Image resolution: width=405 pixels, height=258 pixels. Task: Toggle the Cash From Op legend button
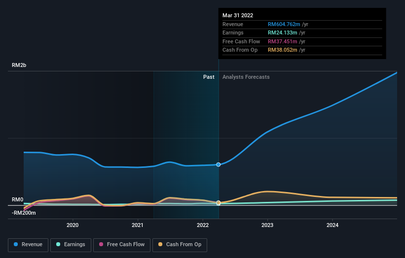click(180, 245)
